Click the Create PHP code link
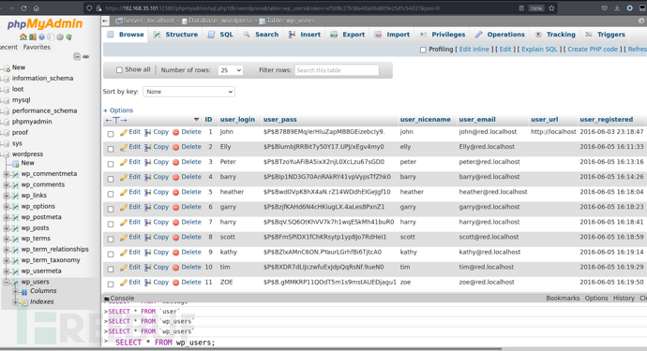Screen dimensions: 647x351 593,49
